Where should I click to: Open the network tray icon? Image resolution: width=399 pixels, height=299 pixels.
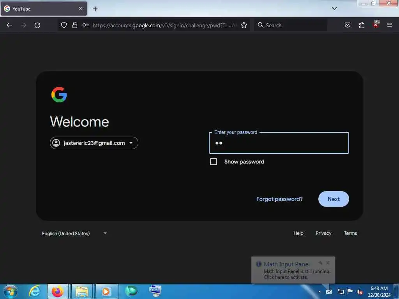[341, 292]
